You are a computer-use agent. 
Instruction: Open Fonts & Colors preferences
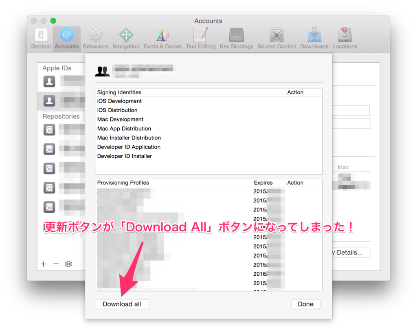(162, 39)
